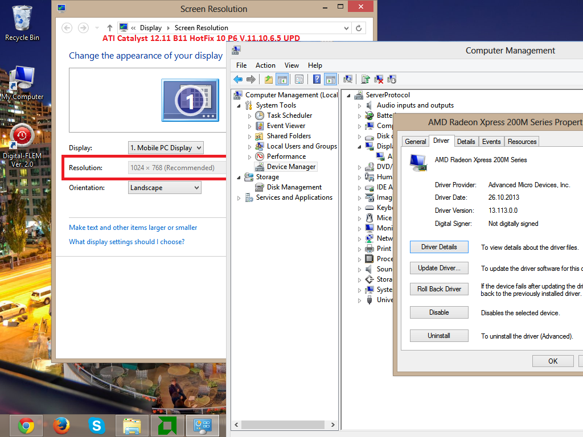Click the Driver Details button
This screenshot has height=437, width=583.
439,247
